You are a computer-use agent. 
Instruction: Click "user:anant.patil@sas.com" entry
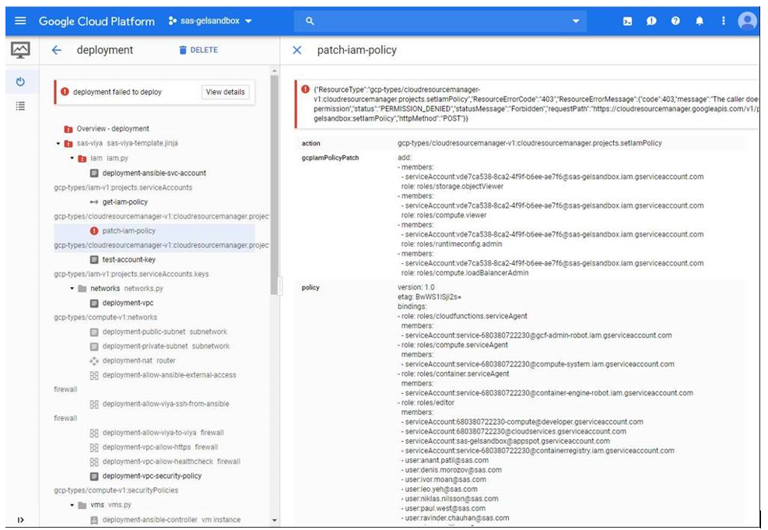tap(447, 461)
